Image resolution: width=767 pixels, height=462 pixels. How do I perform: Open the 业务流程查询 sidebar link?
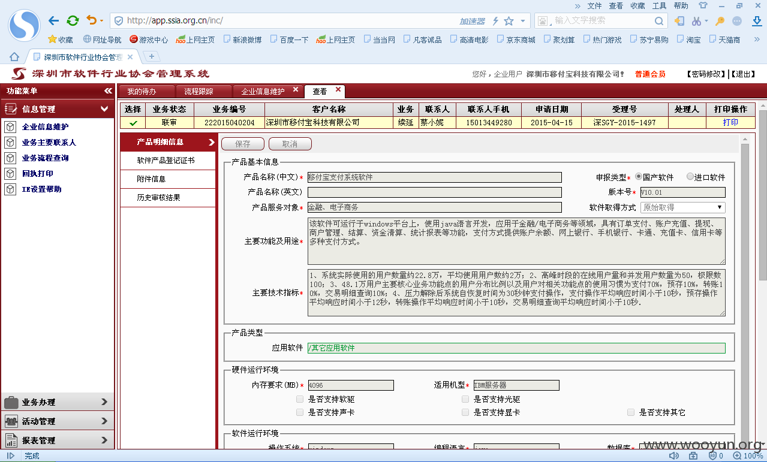click(x=45, y=158)
